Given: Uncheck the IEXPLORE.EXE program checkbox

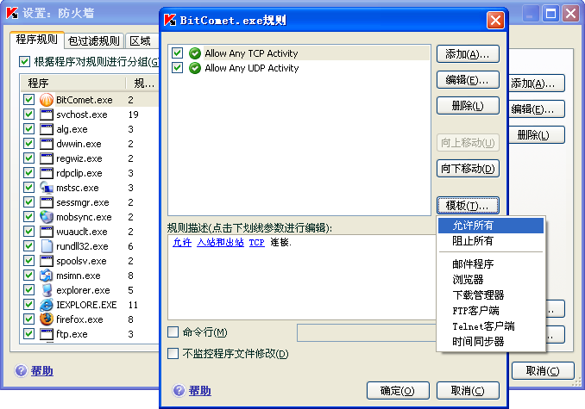Looking at the screenshot, I should coord(28,305).
